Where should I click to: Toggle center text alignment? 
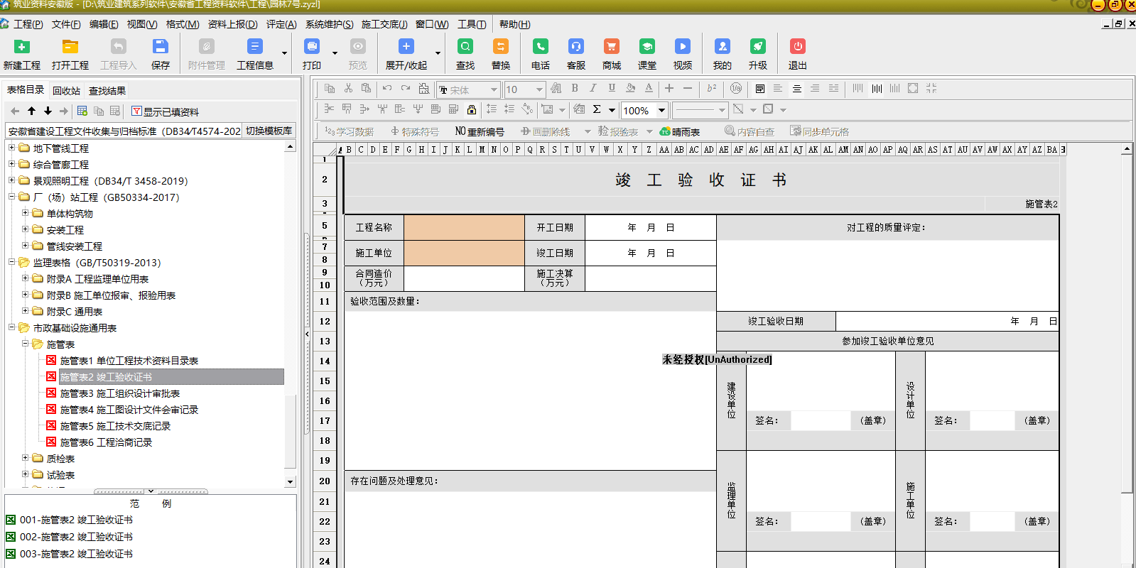coord(796,89)
